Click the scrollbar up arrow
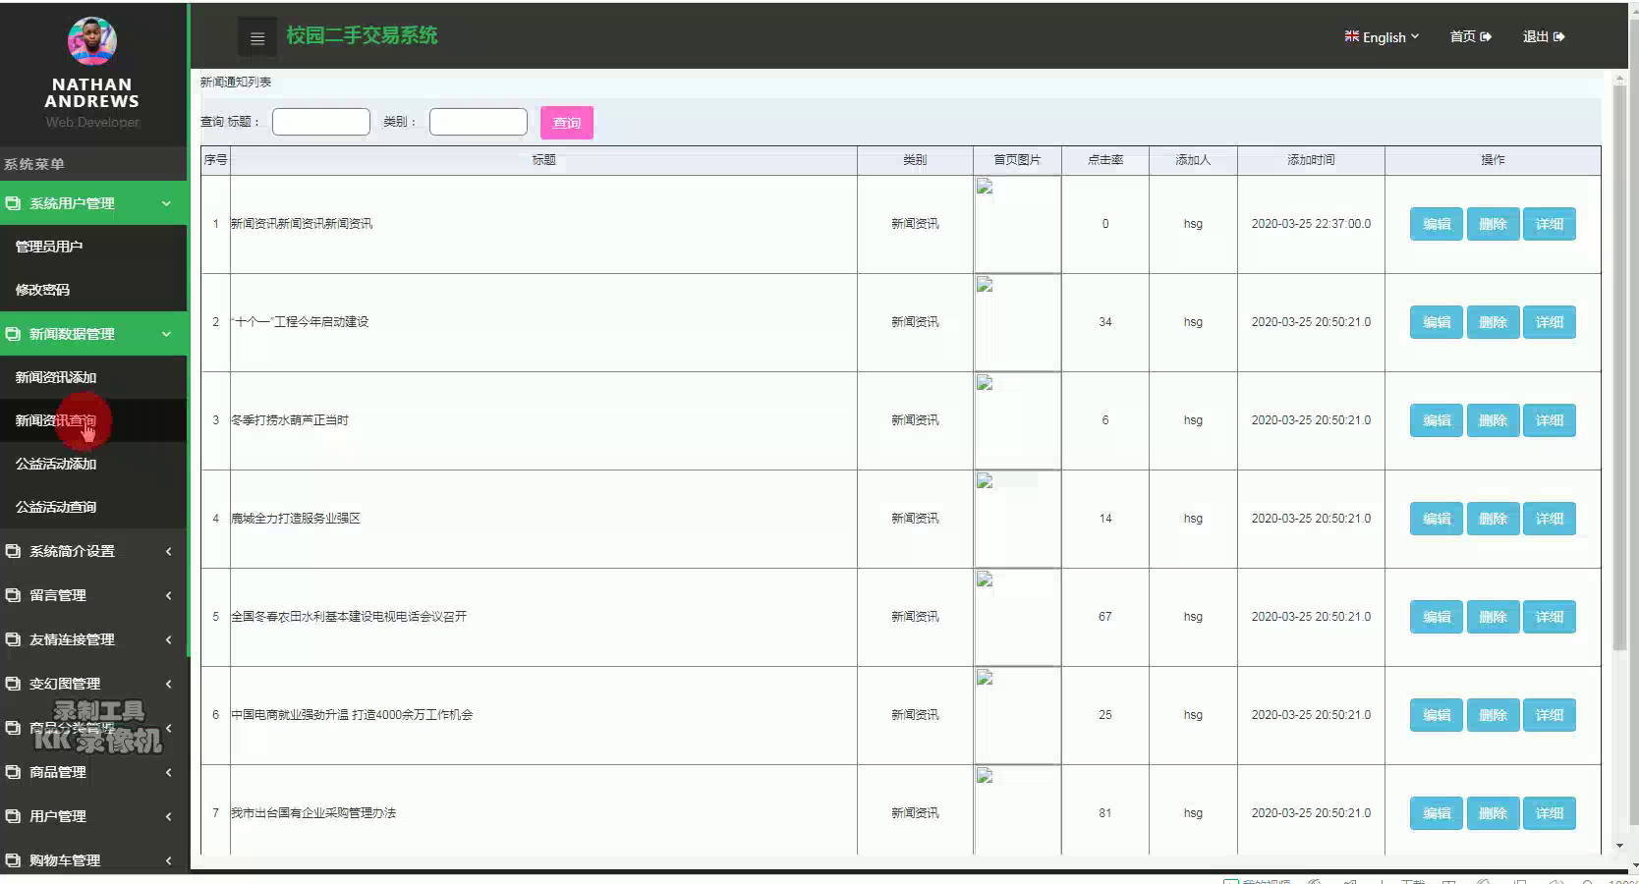1639x884 pixels. tap(1619, 77)
